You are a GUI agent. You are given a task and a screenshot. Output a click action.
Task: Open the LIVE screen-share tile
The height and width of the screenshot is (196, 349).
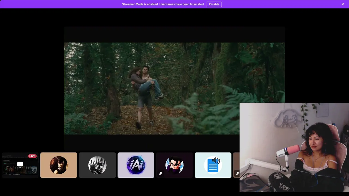[x=20, y=165]
